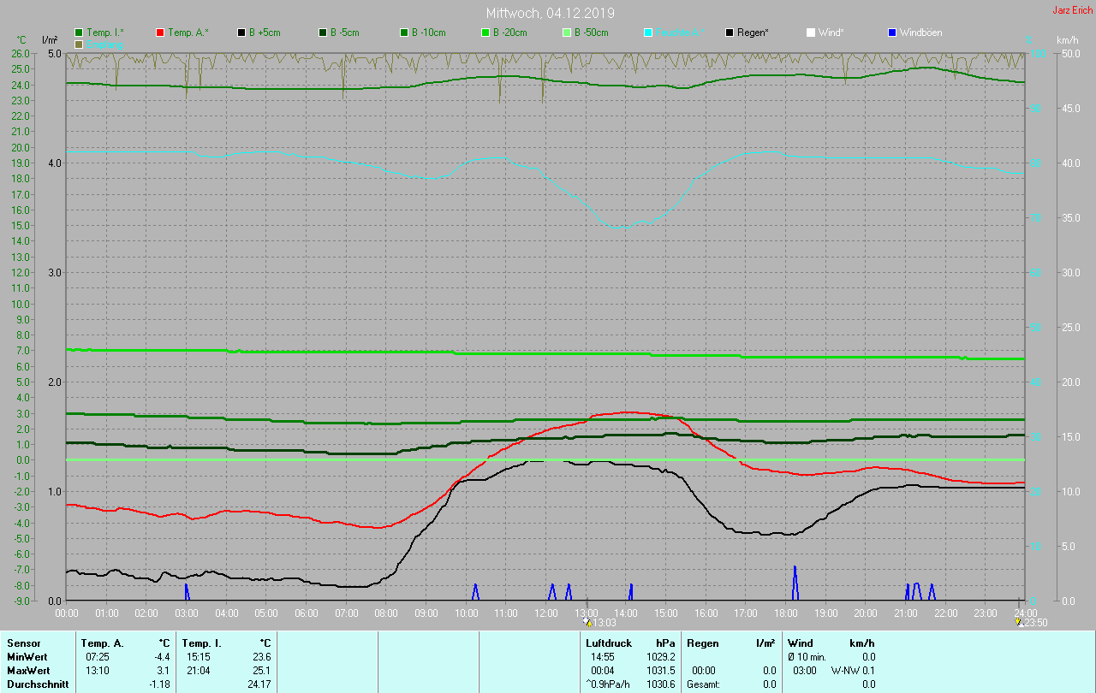Select the red Temp. A.* legend swatch
1096x693 pixels.
[160, 33]
